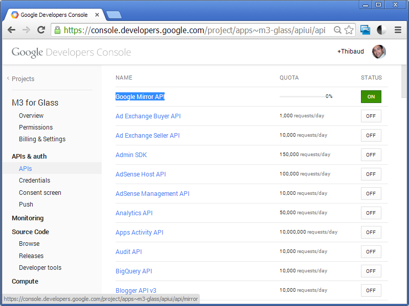
Task: Switch on the Analytics API
Action: pos(371,213)
